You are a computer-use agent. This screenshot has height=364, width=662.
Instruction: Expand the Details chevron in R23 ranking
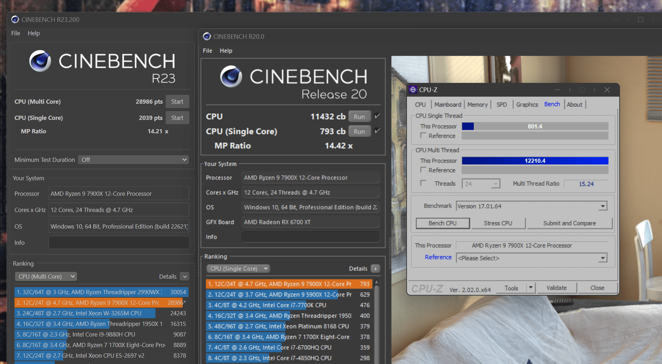(x=185, y=277)
